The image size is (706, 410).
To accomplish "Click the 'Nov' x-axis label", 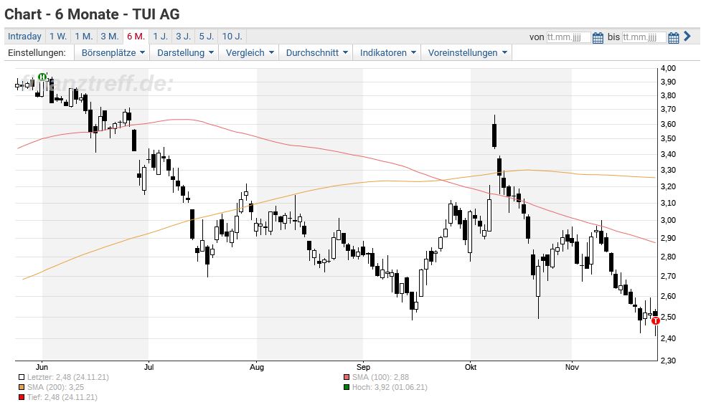I will (572, 367).
